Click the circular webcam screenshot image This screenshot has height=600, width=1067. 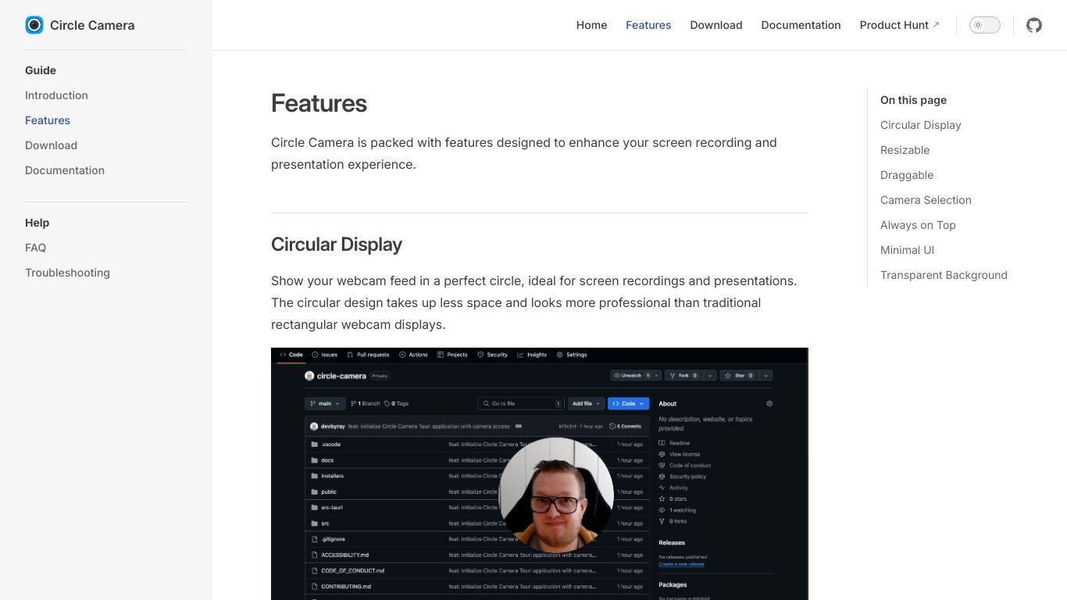click(540, 473)
